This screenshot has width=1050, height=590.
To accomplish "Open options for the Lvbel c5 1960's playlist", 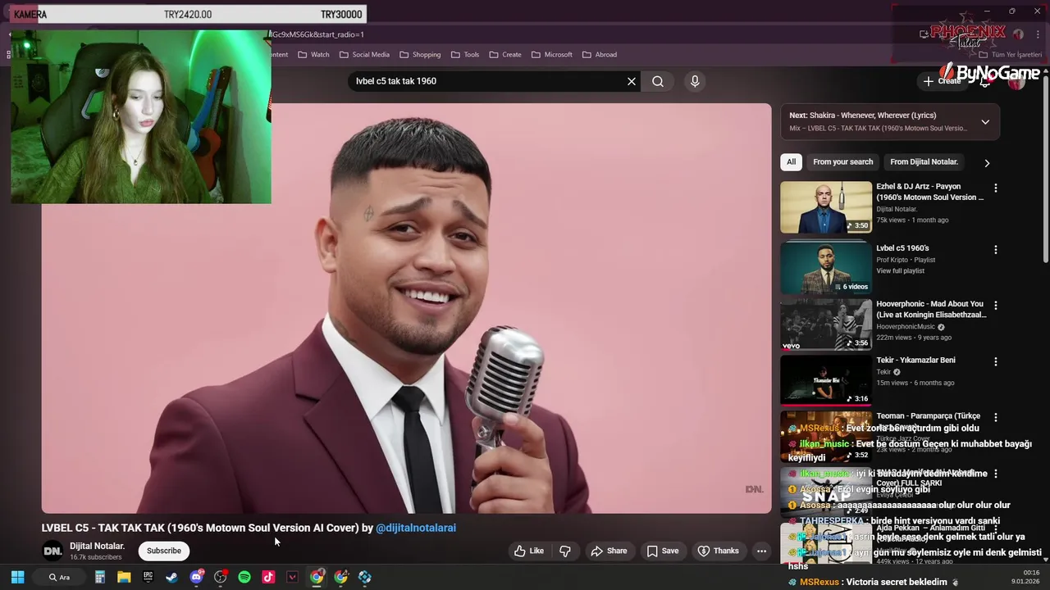I will 996,250.
